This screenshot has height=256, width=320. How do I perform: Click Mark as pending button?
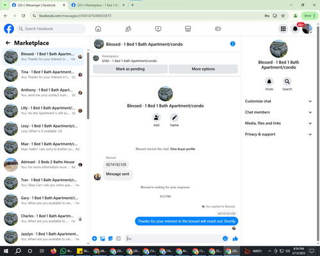tap(130, 69)
